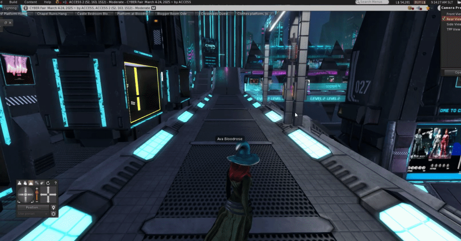Select the front view camera icon
Screen dimensions: 461x241
pos(19,183)
